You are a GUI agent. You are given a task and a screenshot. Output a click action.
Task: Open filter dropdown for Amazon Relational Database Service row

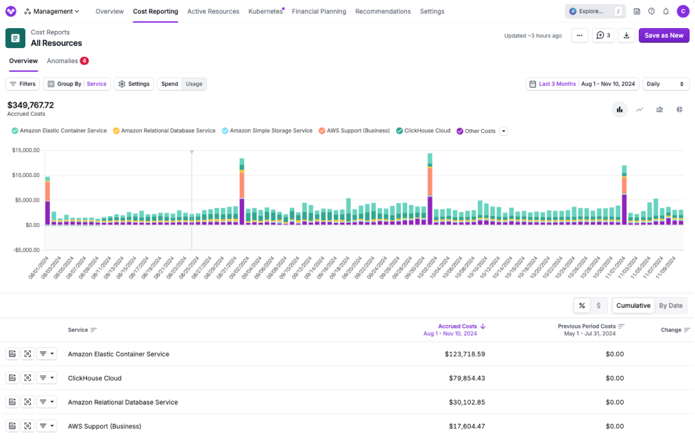tap(47, 402)
